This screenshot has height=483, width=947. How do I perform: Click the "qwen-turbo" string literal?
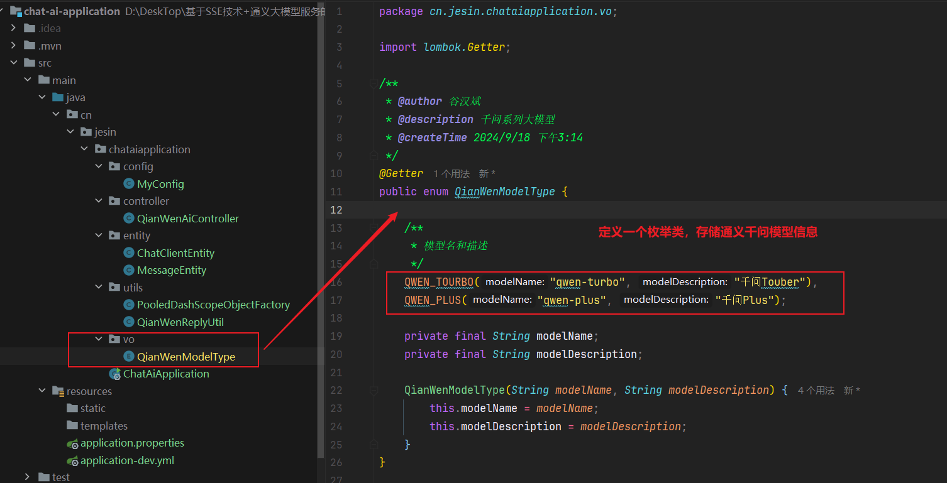[x=587, y=282]
